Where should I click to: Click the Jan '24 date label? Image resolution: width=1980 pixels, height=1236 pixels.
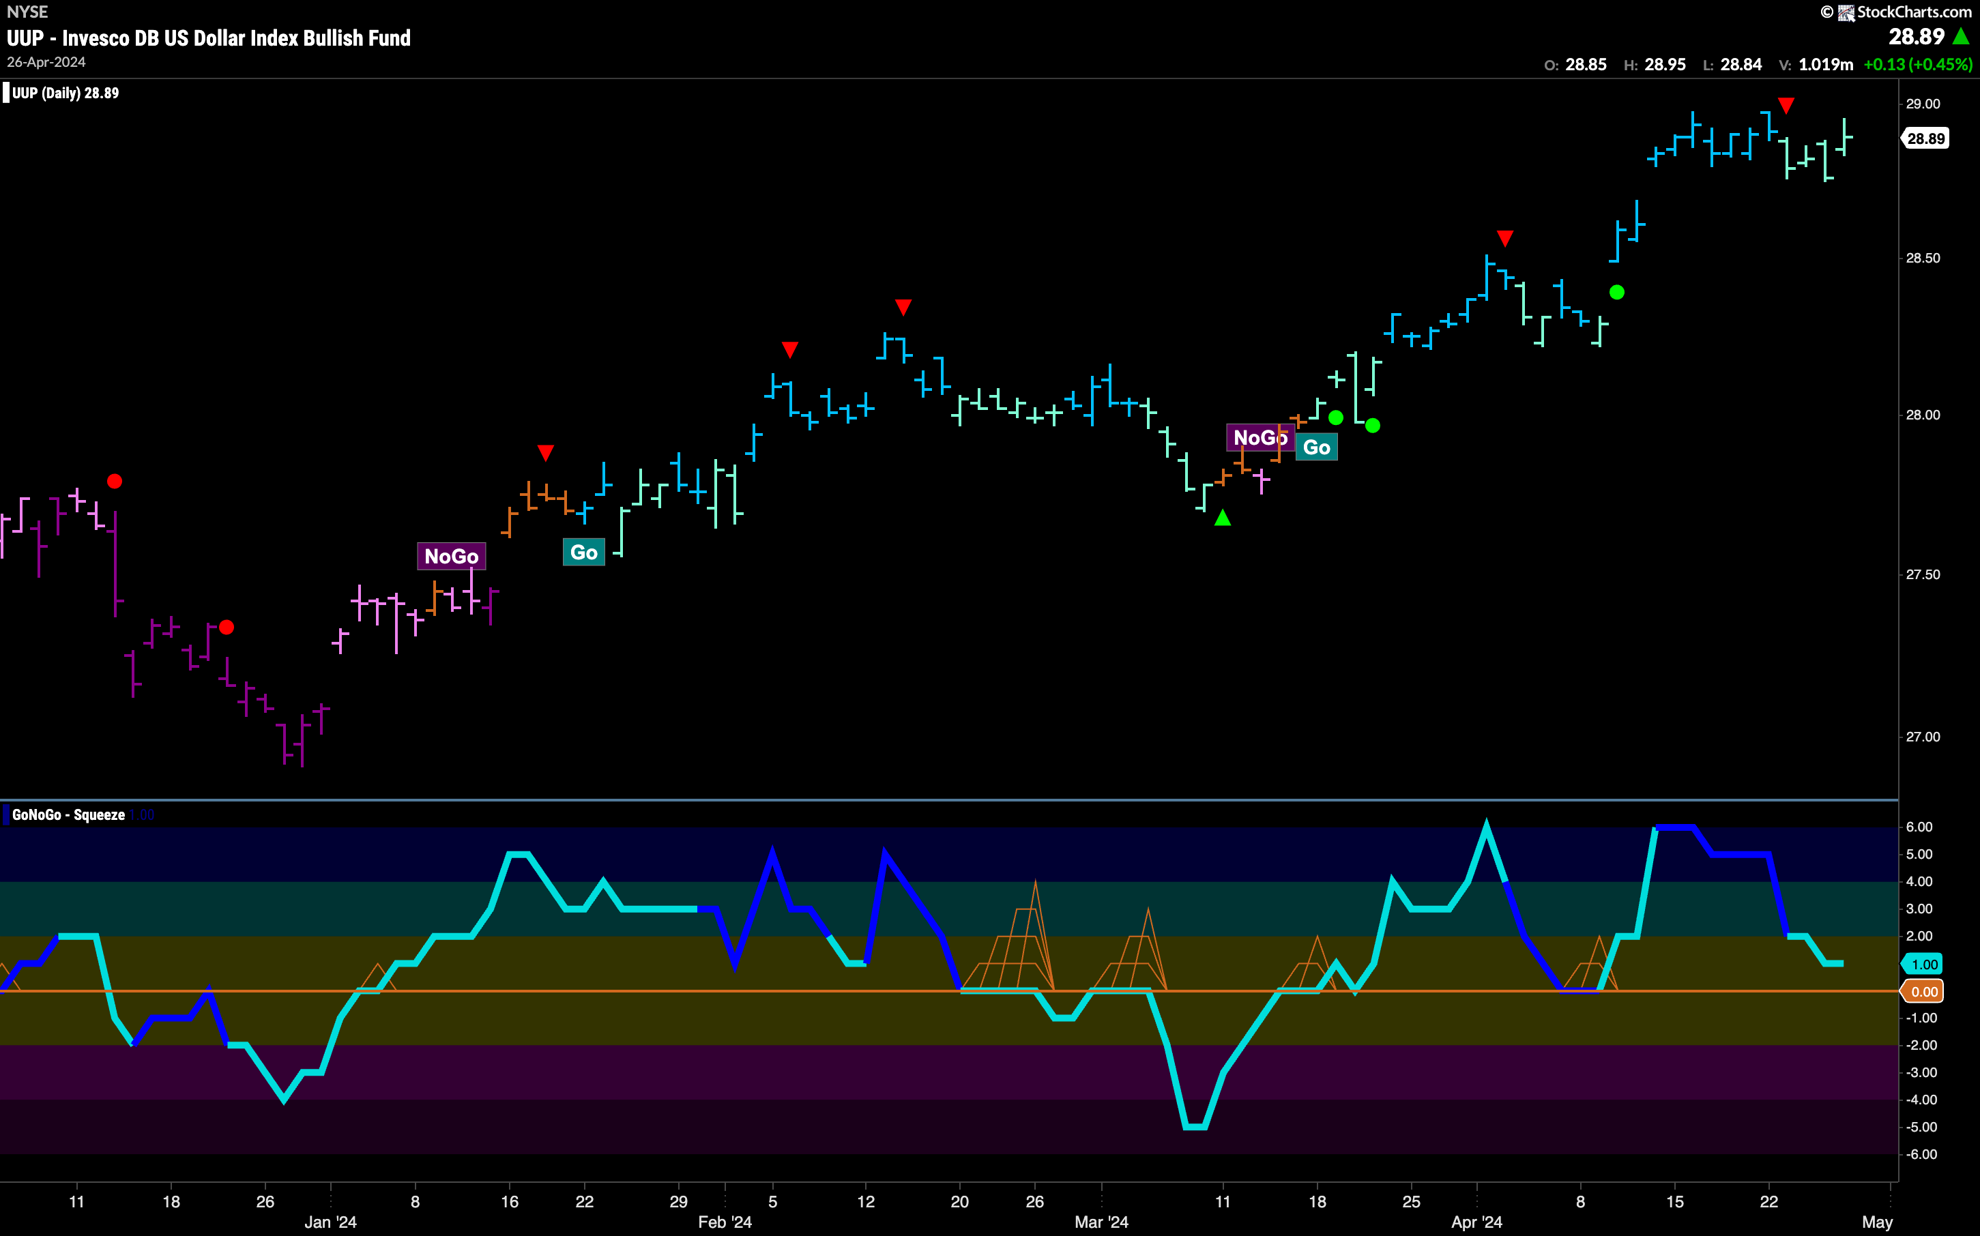coord(330,1222)
